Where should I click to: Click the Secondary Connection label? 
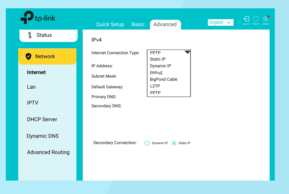[115, 143]
